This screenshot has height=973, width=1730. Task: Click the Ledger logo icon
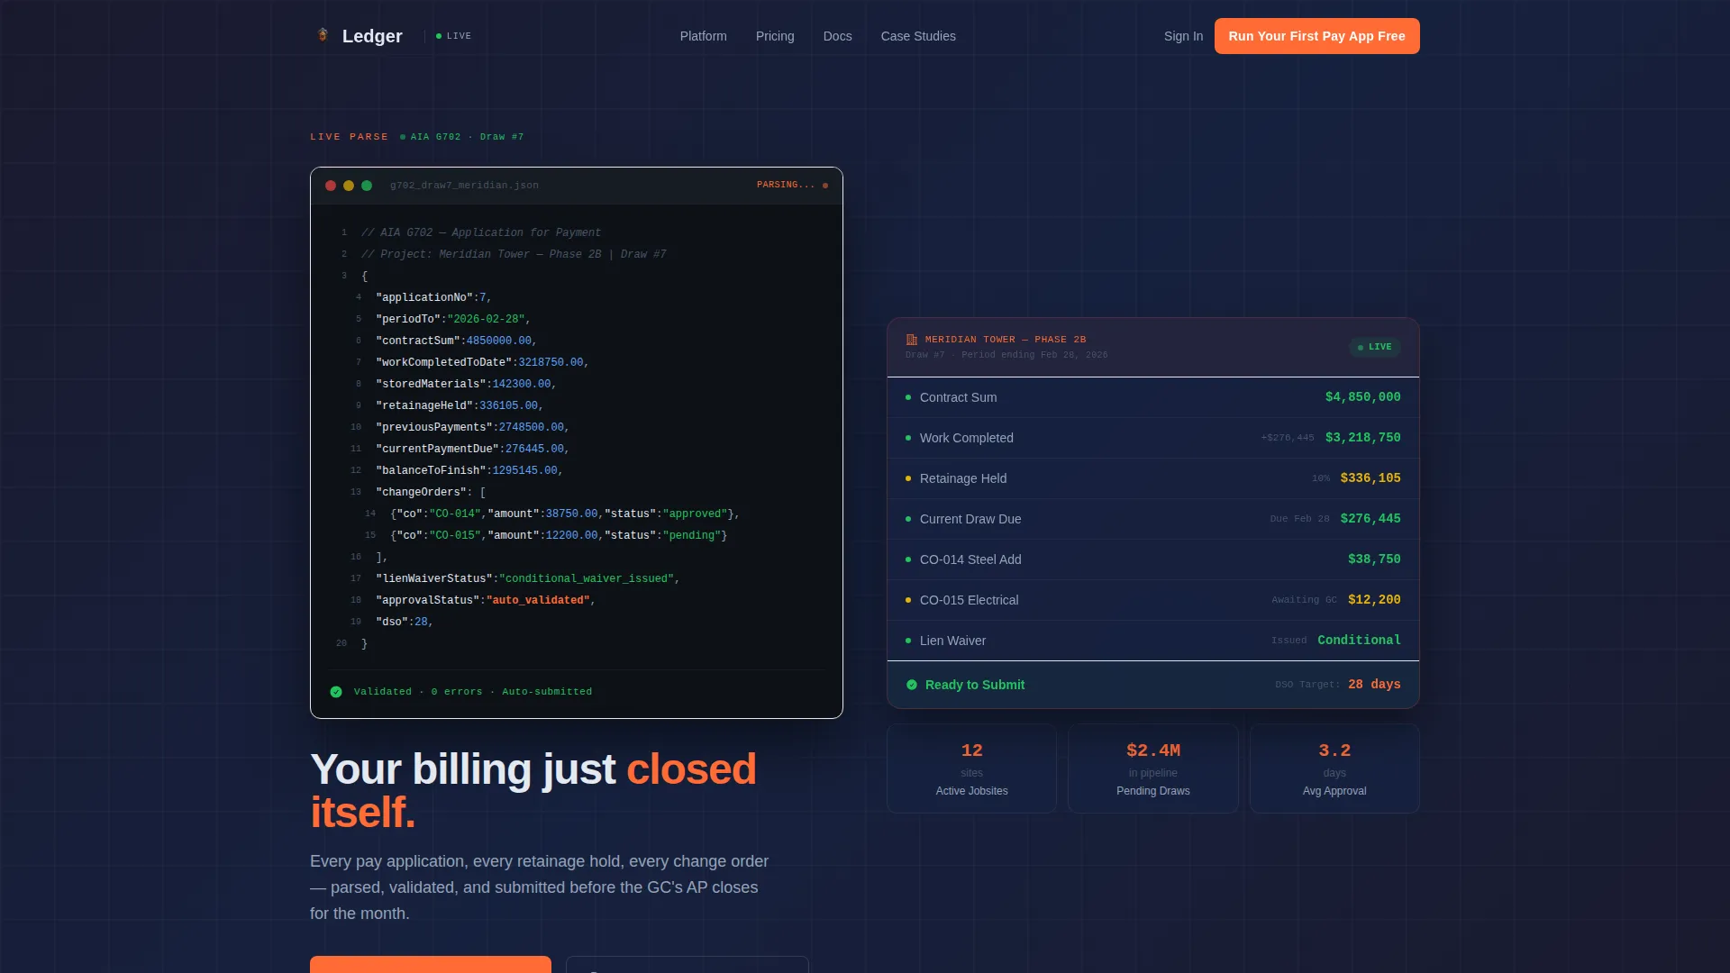coord(323,35)
